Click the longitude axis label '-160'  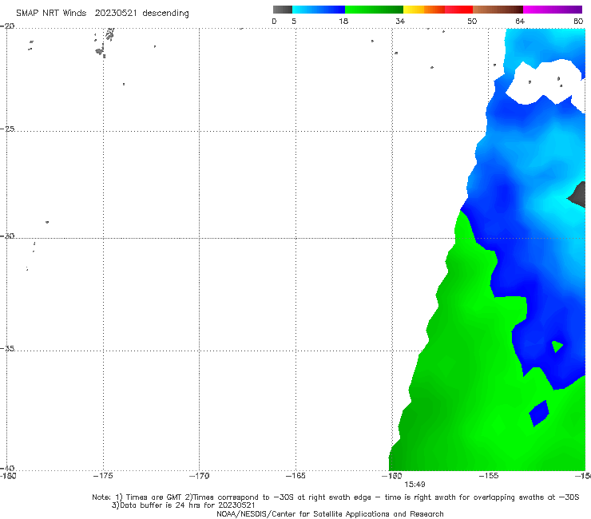tap(392, 476)
